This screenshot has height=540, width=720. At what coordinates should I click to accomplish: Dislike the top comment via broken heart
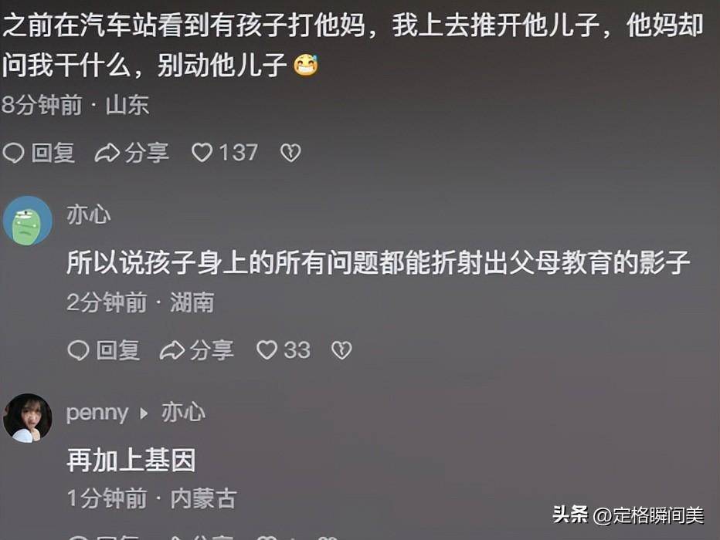click(290, 153)
